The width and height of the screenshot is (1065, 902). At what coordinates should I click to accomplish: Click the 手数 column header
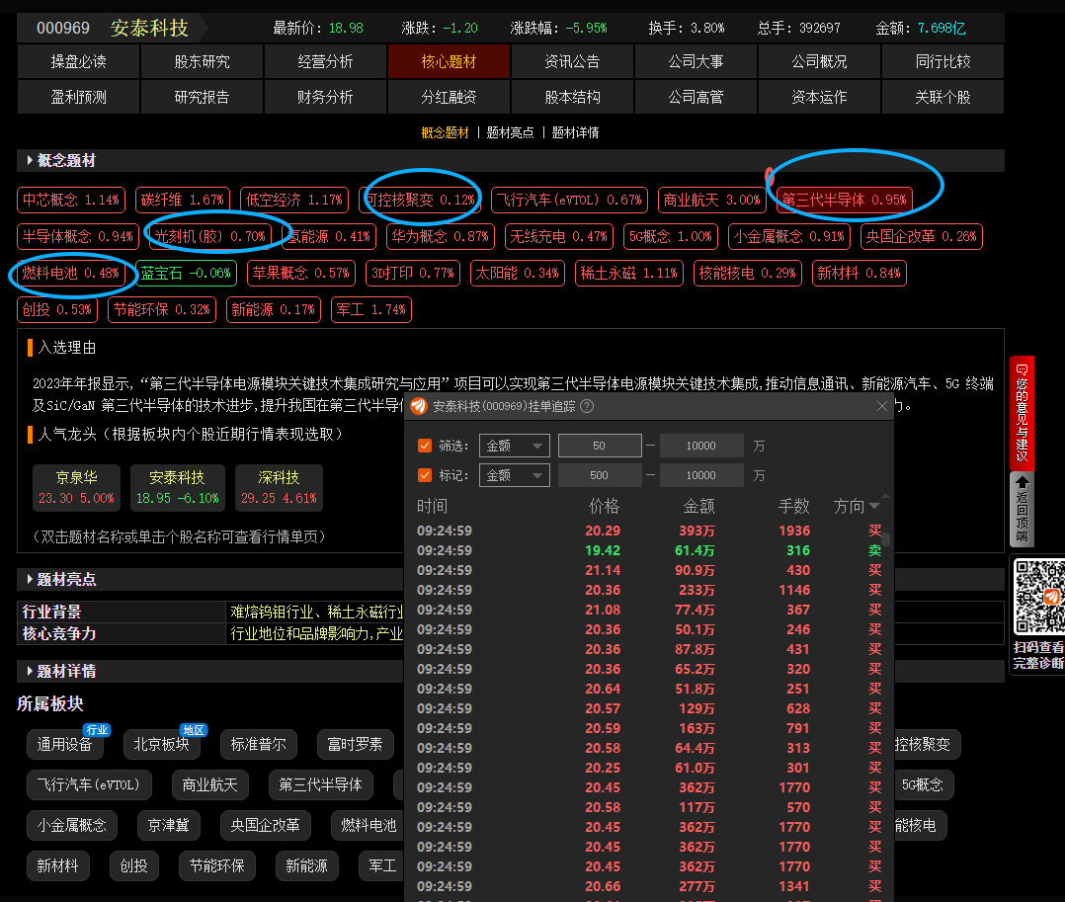pos(794,506)
